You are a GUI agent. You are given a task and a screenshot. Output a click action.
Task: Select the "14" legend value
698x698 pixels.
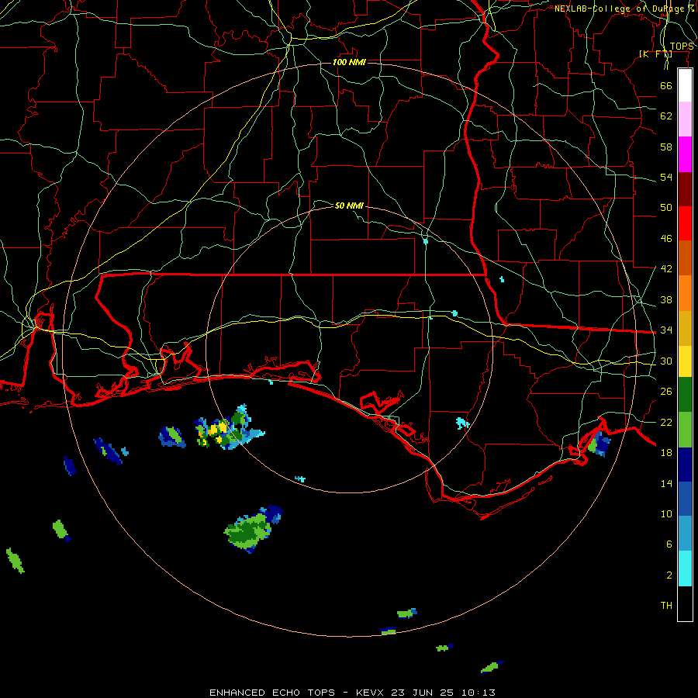click(666, 483)
